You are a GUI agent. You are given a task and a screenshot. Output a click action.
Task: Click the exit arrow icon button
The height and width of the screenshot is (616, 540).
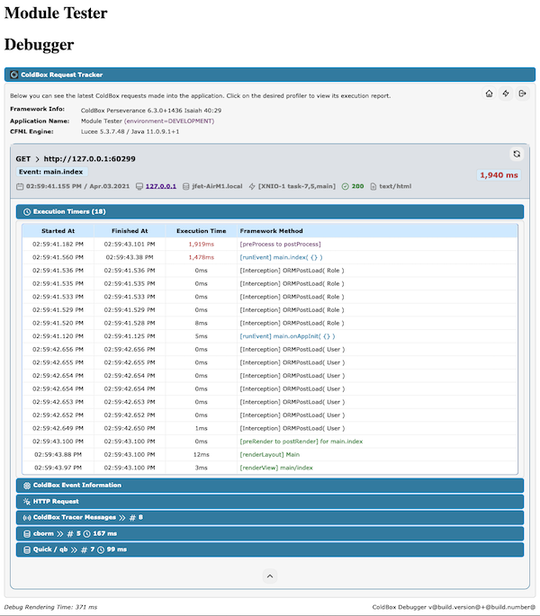point(522,94)
